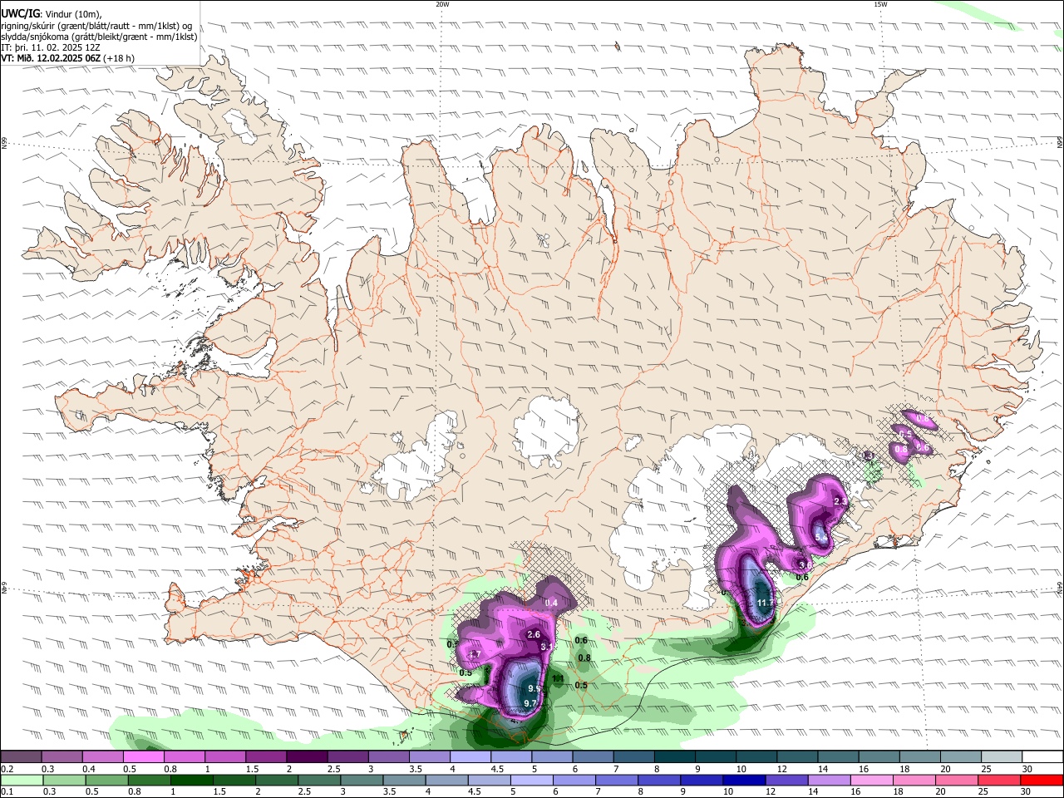Click the 11.7 precipitation value on the map

766,603
